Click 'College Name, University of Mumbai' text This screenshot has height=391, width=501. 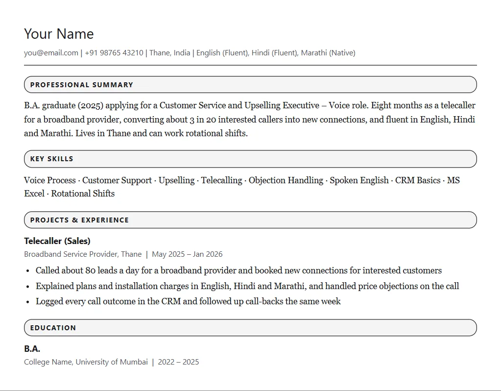86,362
